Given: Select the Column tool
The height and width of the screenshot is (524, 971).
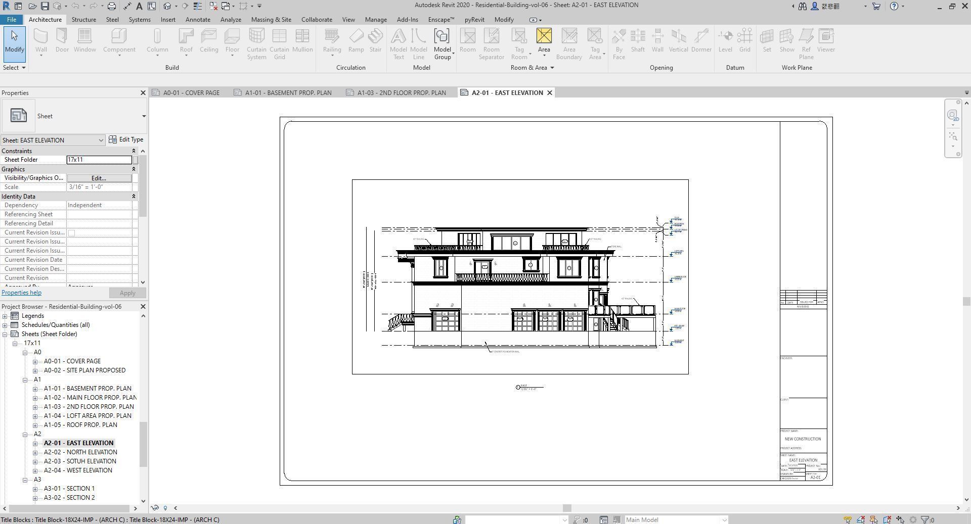Looking at the screenshot, I should pyautogui.click(x=157, y=41).
